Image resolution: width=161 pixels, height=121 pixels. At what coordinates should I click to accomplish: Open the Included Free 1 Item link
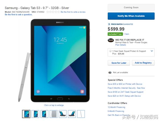[126, 34]
